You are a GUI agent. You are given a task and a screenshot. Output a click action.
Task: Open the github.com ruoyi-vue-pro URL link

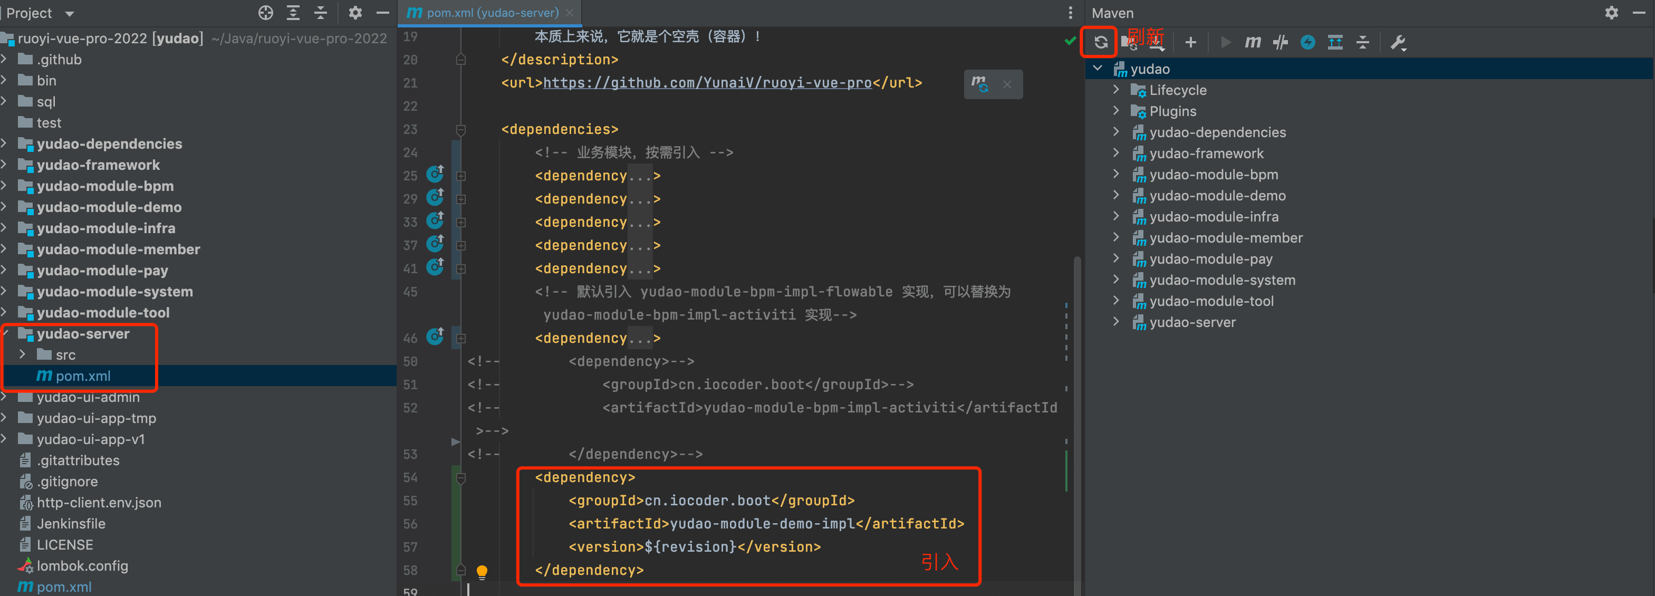(707, 83)
